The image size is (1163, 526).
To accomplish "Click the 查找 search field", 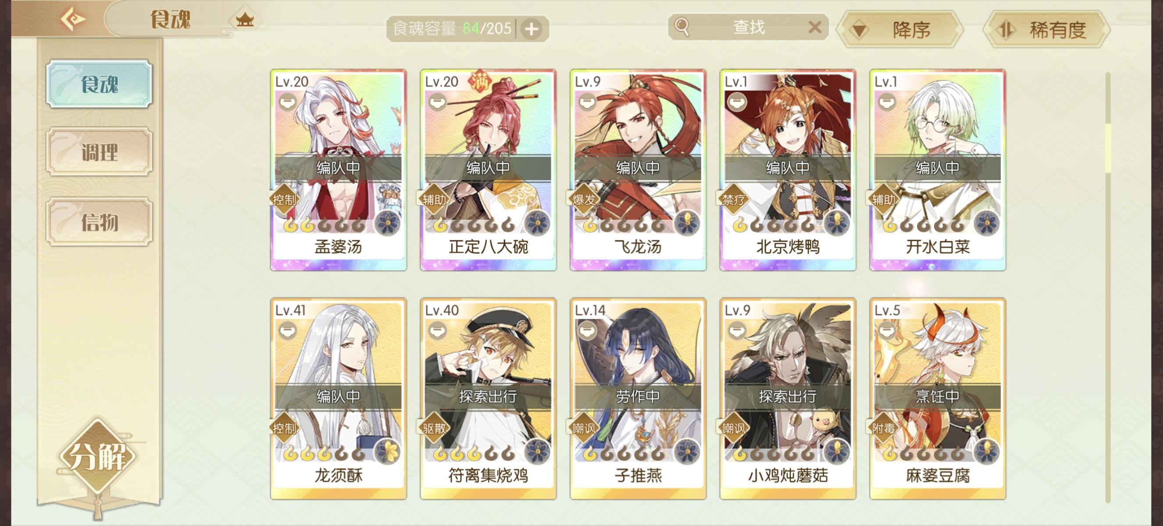I will (x=748, y=27).
